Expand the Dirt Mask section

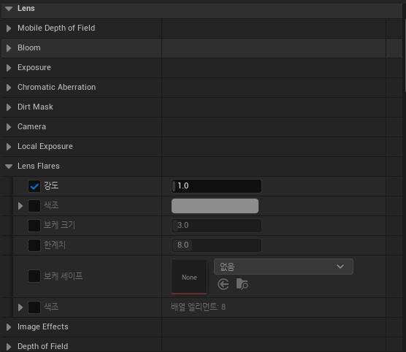click(x=9, y=107)
